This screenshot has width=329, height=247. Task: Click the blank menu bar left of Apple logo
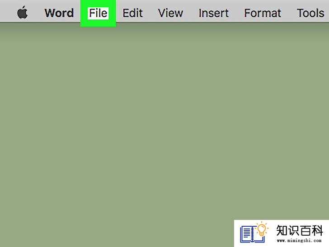[x=8, y=12]
